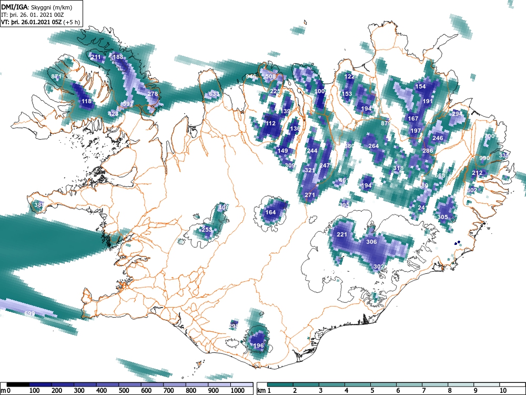Click the '10' label on km legend

(502, 391)
